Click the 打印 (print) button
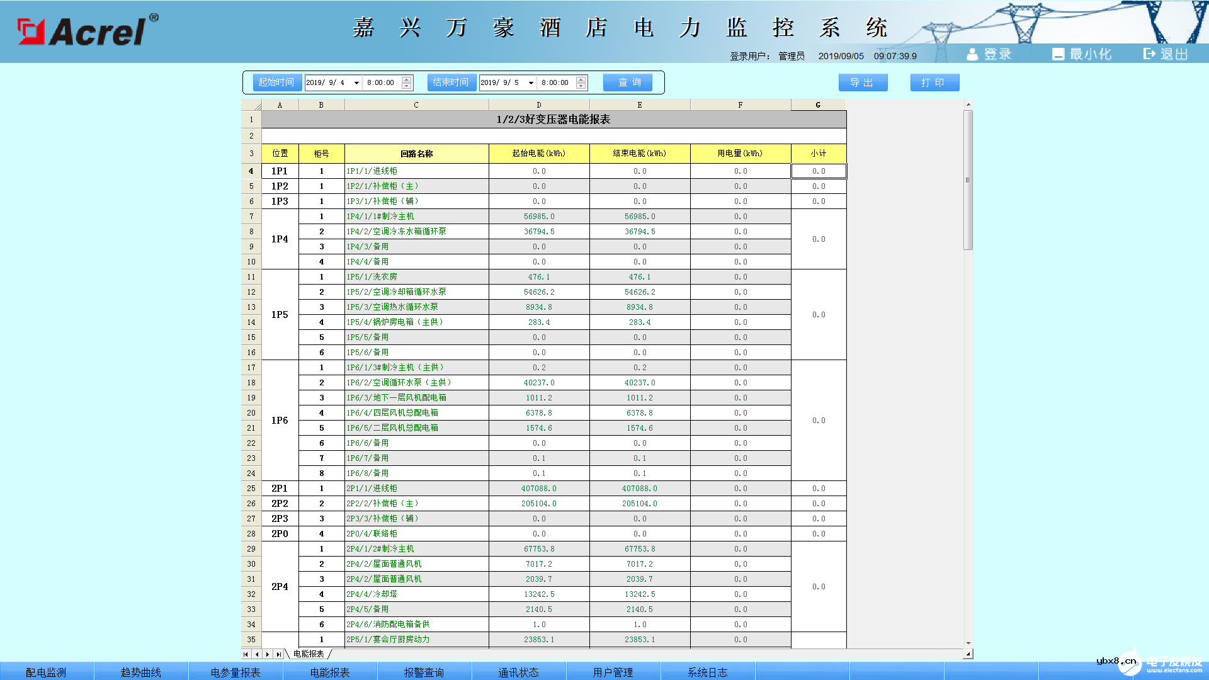1209x680 pixels. (x=934, y=82)
